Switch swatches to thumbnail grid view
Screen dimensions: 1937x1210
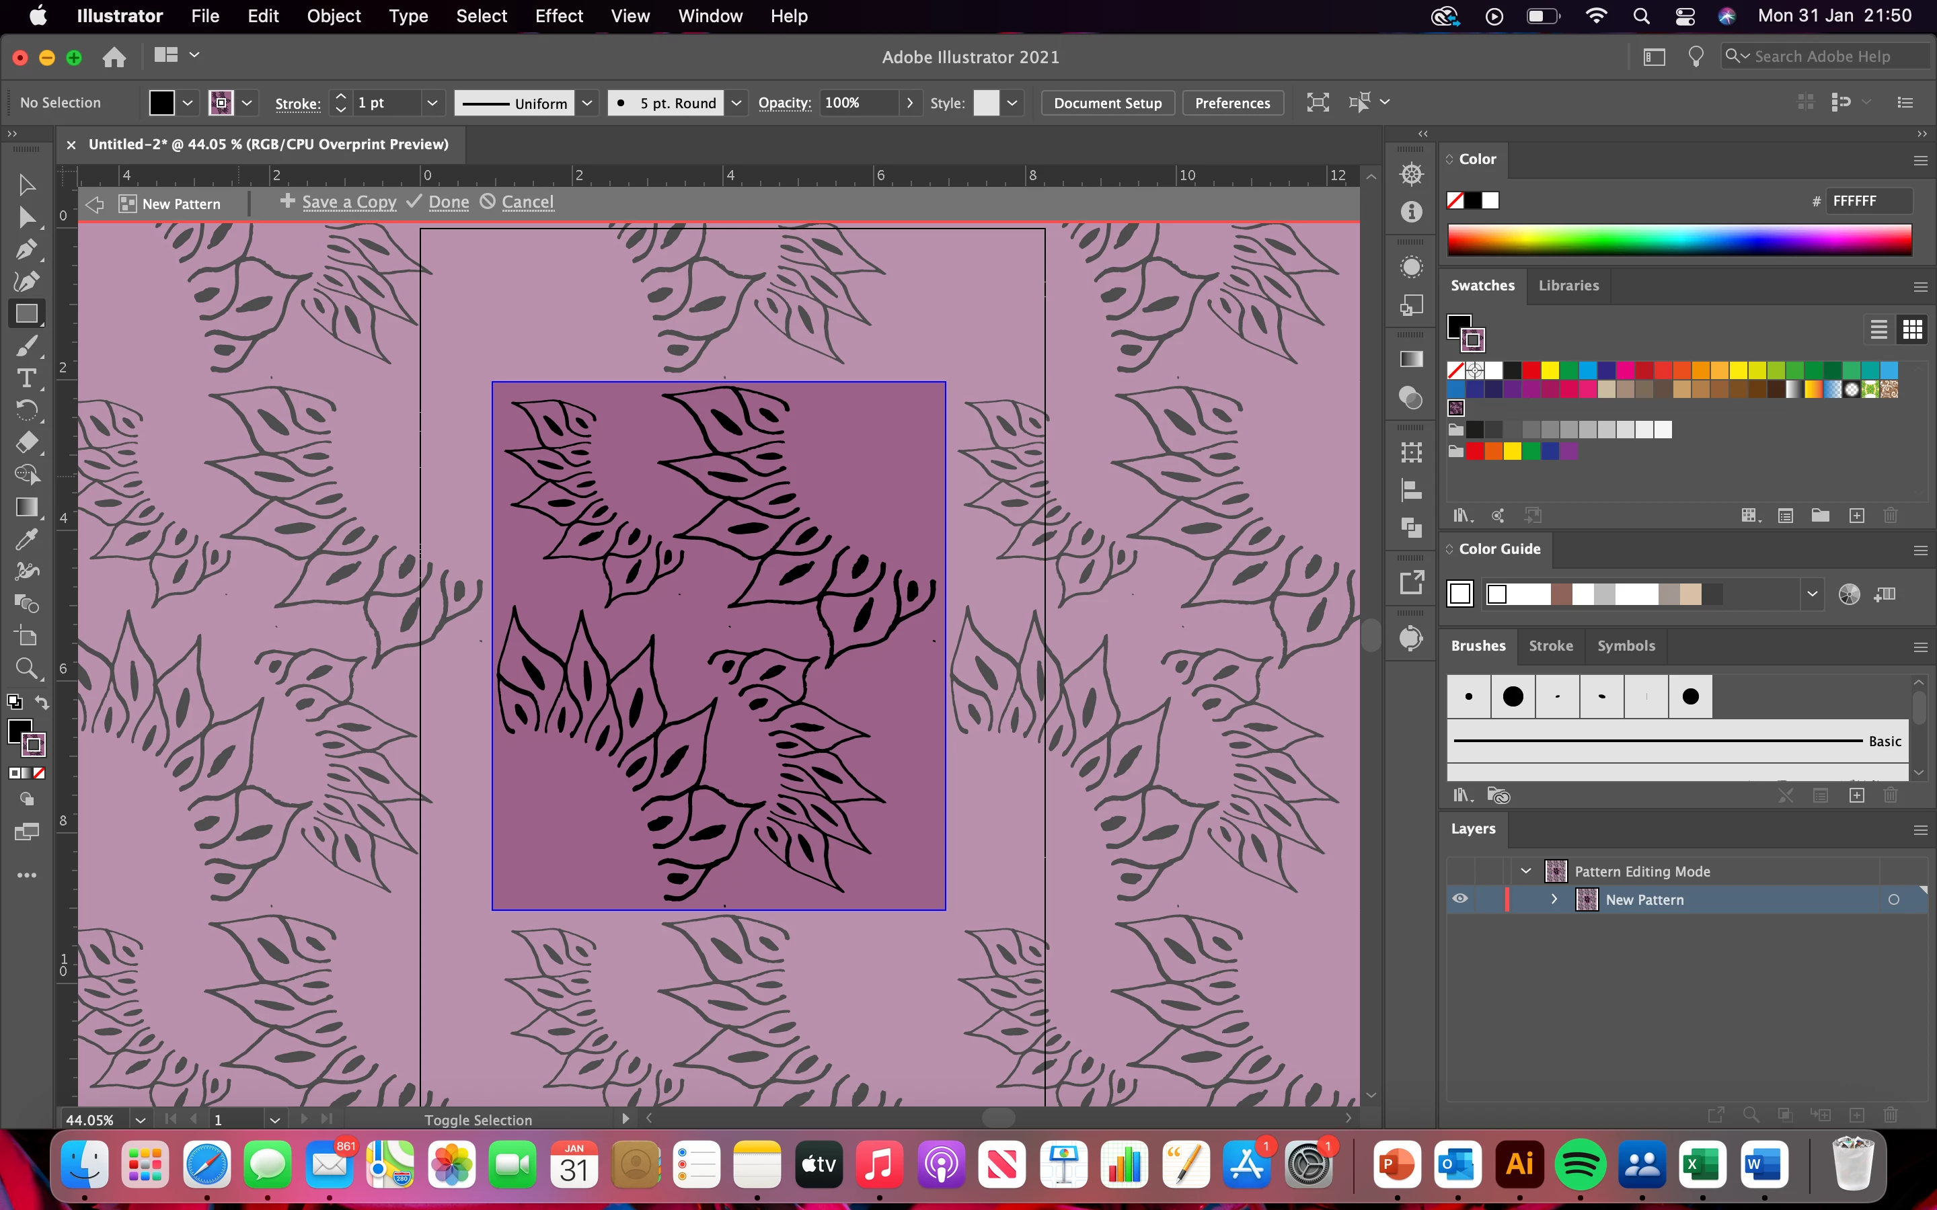tap(1912, 329)
